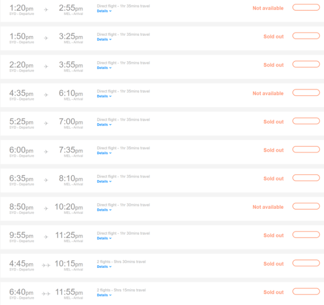This screenshot has height=305, width=324.
Task: Show Details of the 4:35pm direct flight
Action: coord(104,96)
